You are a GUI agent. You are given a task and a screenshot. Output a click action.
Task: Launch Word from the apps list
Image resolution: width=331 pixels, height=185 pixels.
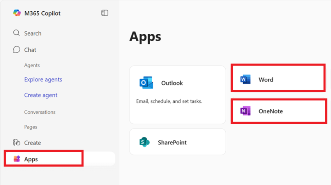[x=278, y=78]
